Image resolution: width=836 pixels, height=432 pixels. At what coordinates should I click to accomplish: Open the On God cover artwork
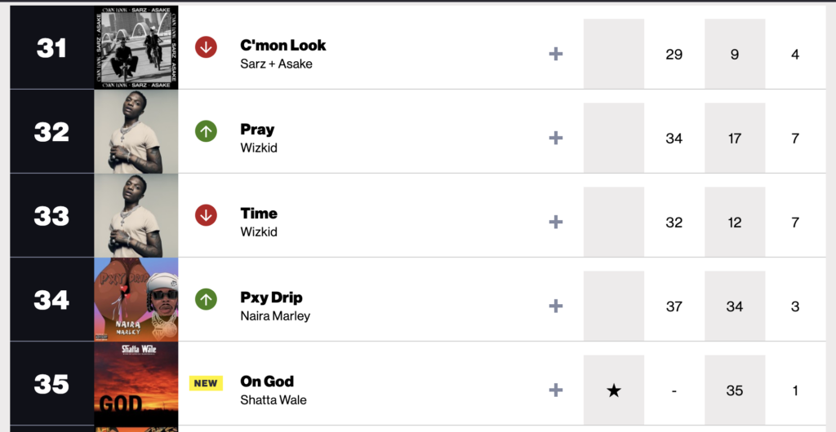(x=136, y=383)
